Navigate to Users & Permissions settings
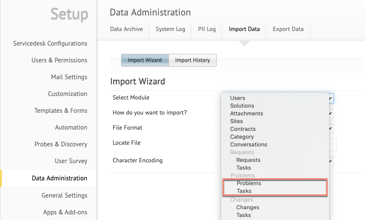 [59, 60]
